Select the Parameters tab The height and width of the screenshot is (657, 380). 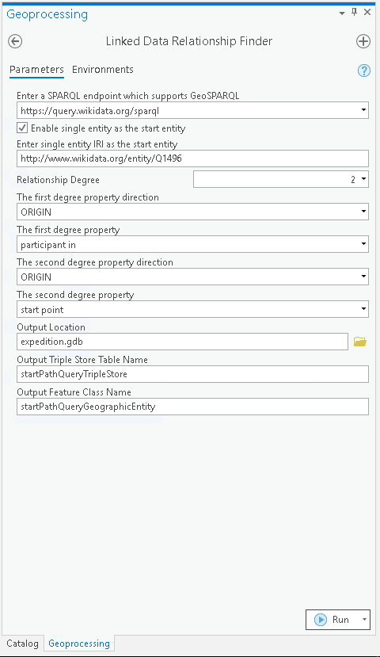coord(37,70)
